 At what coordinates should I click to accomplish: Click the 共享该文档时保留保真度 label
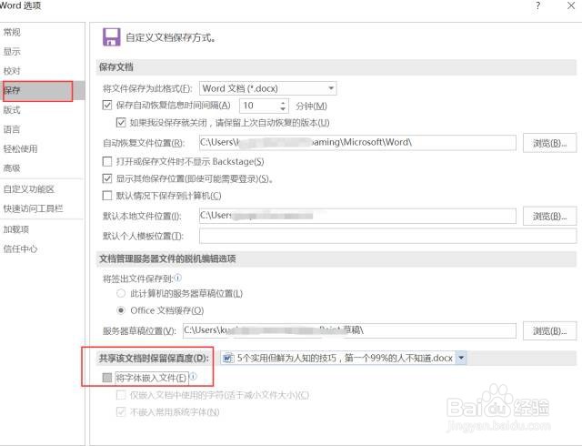click(x=154, y=359)
